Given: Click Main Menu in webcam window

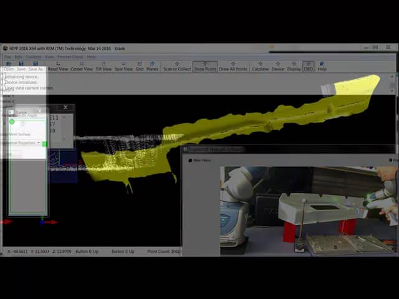Looking at the screenshot, I should coord(199,161).
